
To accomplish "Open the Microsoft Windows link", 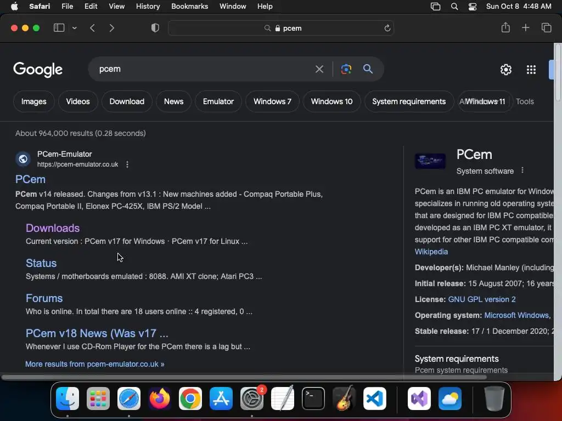I will pyautogui.click(x=518, y=315).
